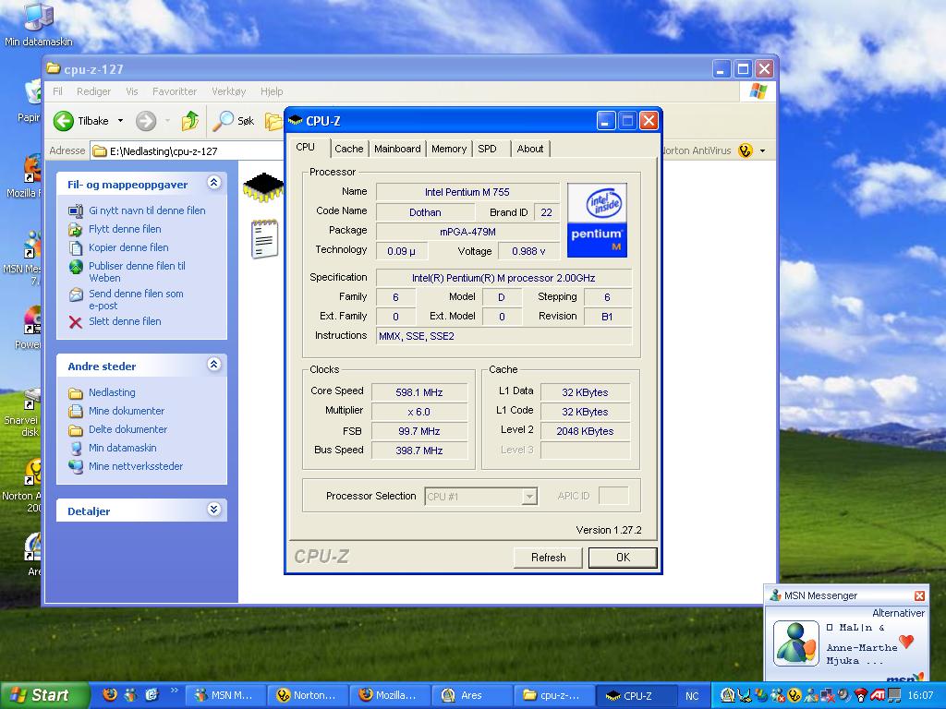This screenshot has height=709, width=946.
Task: Click Kopier denne filen link
Action: point(128,247)
